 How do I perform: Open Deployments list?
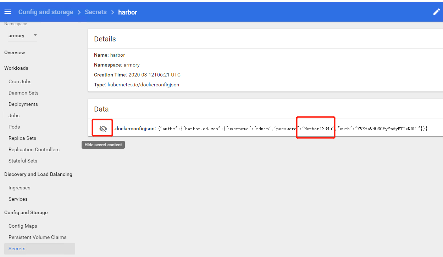tap(23, 104)
